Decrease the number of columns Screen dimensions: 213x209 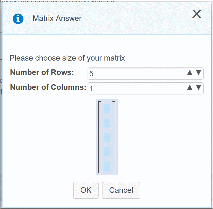(x=198, y=88)
